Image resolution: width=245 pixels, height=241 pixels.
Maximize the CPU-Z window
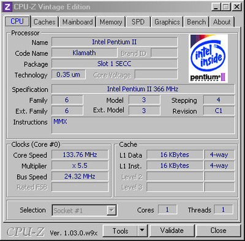tap(226, 7)
